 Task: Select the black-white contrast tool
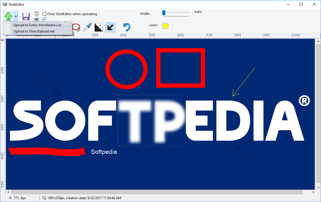(x=99, y=27)
